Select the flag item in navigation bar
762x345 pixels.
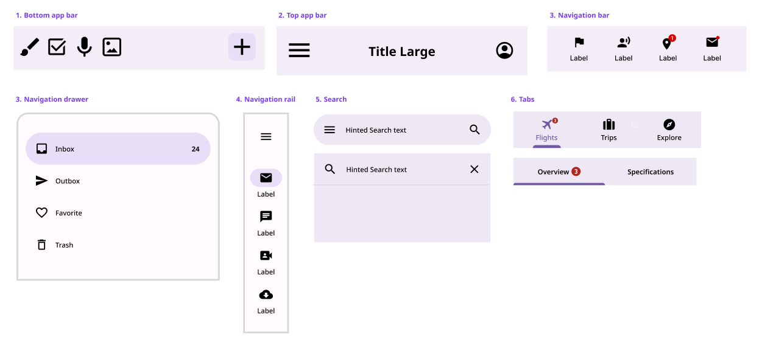click(x=579, y=49)
